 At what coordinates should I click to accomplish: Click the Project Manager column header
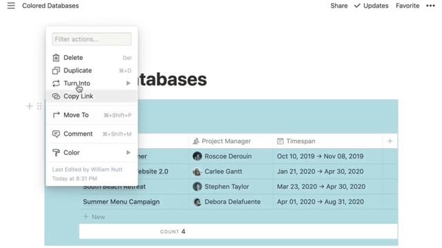pos(231,141)
